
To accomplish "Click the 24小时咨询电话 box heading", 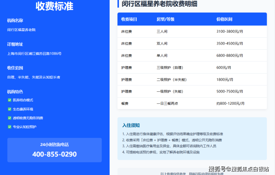I will pyautogui.click(x=55, y=145).
